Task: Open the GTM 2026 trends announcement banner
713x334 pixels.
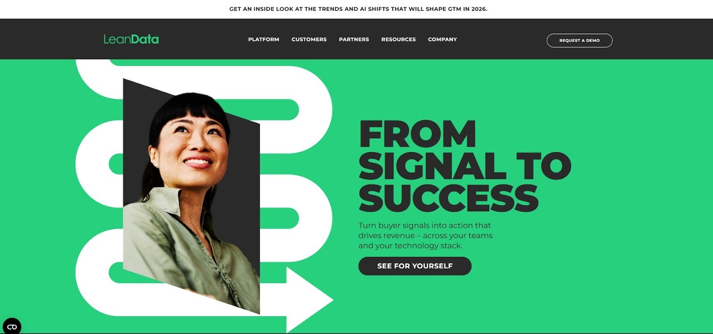Action: pos(358,9)
